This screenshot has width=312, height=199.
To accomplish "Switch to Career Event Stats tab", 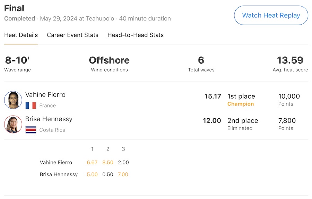I will (x=72, y=35).
